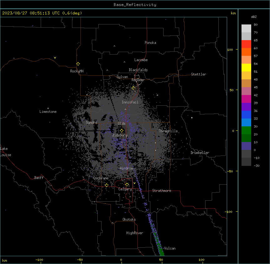The height and width of the screenshot is (264, 270).
Task: Click the Cochrane town label
Action: [x=101, y=178]
